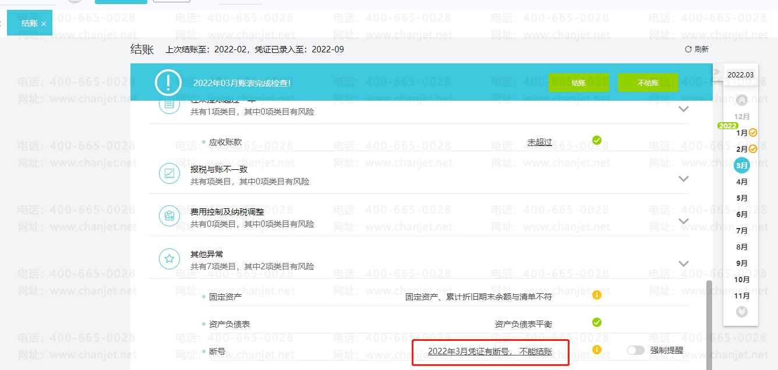Screen dimensions: 778x370
Task: Expand the 报税与账不一致 section chevron
Action: tap(684, 179)
